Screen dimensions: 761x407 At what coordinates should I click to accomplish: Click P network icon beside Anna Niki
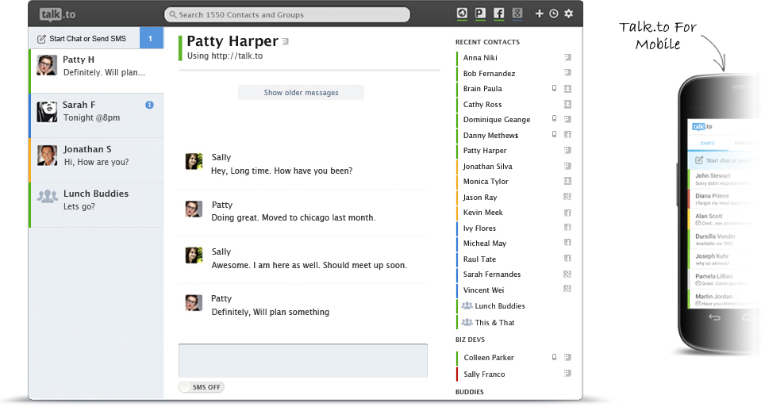click(x=567, y=57)
